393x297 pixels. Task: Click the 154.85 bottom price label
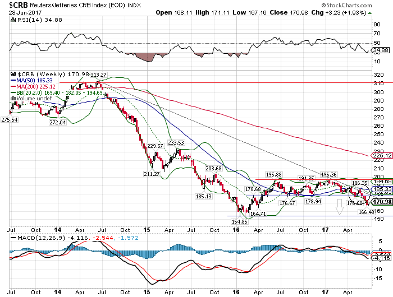click(x=239, y=221)
